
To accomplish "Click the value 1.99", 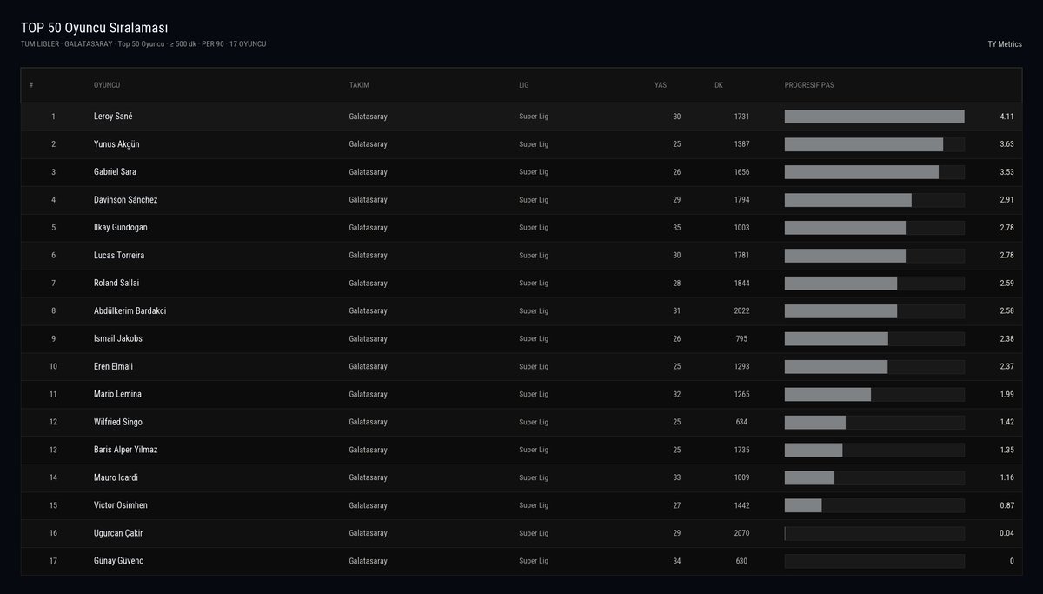I will (1006, 395).
